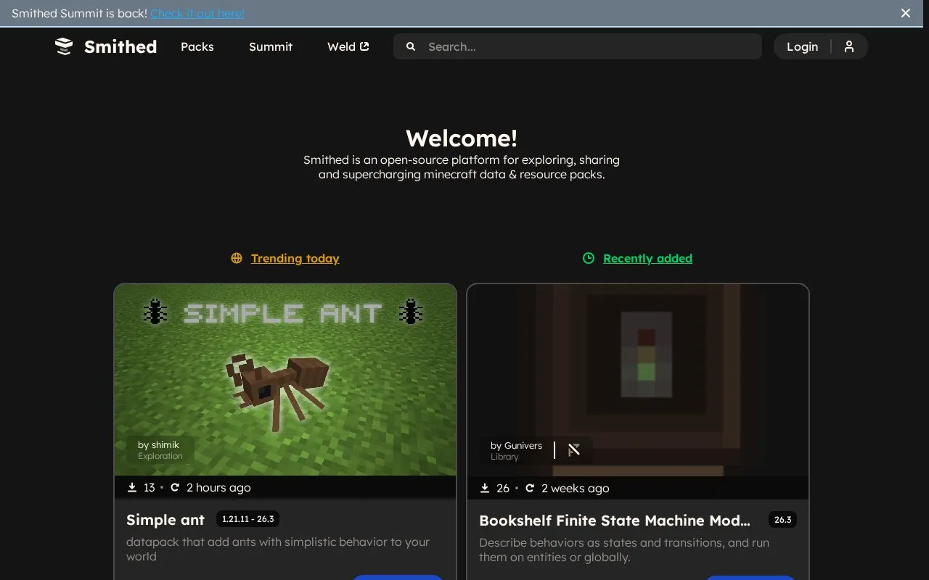Viewport: 929px width, 580px height.
Task: Click the download count 26
Action: click(503, 489)
